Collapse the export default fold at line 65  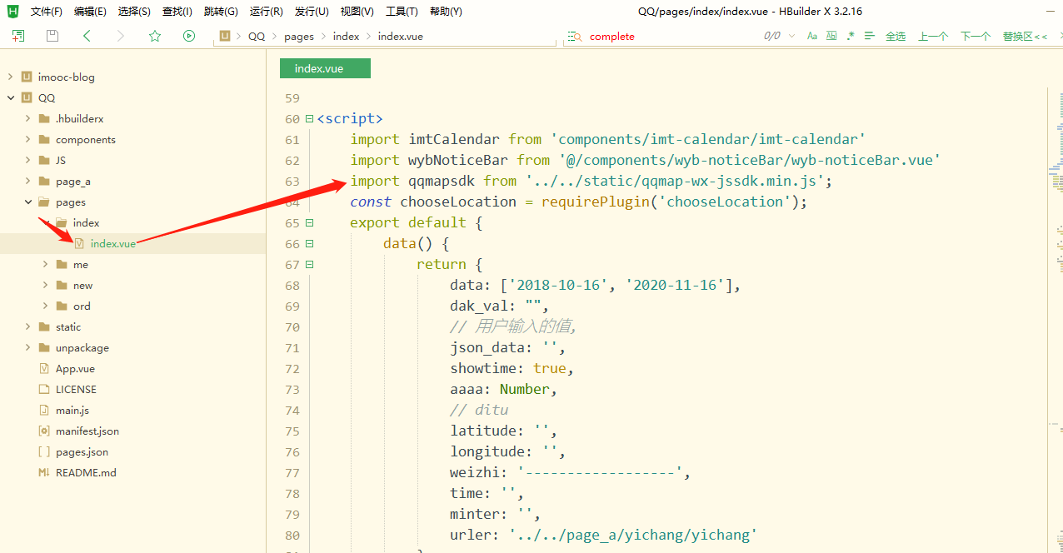tap(310, 223)
